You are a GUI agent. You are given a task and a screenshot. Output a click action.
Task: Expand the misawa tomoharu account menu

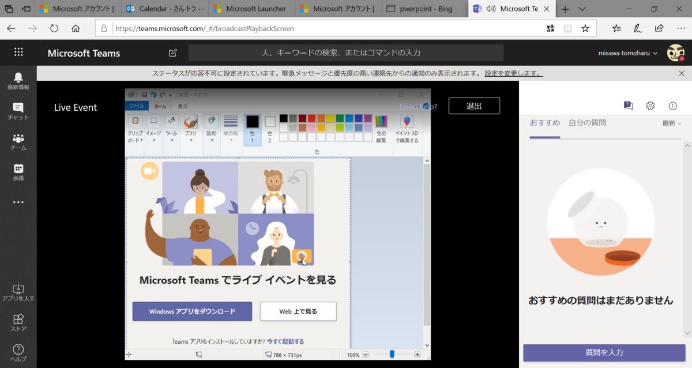click(629, 53)
